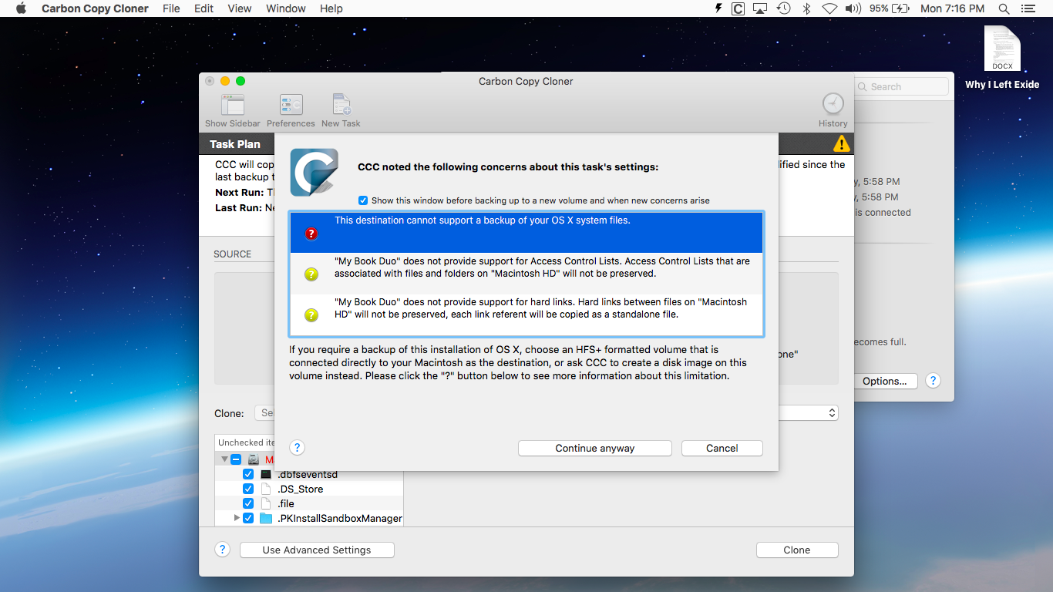Open the Edit menu

[204, 8]
